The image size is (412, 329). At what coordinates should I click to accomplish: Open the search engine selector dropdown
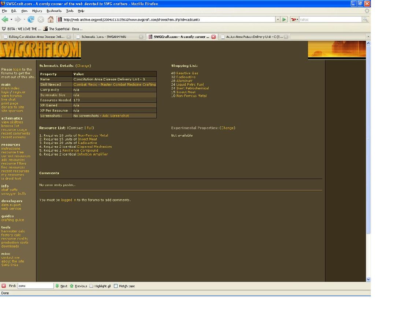tap(294, 19)
